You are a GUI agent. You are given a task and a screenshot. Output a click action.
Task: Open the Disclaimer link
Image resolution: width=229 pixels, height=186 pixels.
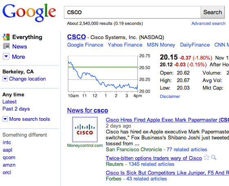(x=170, y=96)
